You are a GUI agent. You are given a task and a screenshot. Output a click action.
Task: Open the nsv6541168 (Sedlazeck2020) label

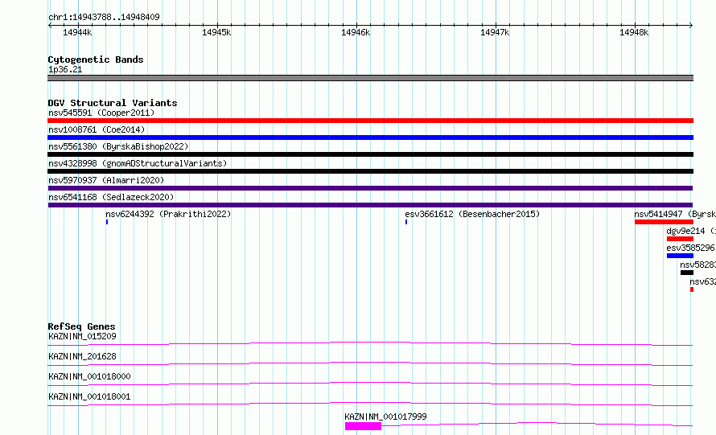(x=111, y=197)
